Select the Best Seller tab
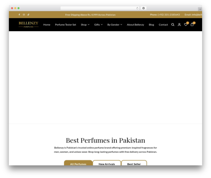 point(134,163)
